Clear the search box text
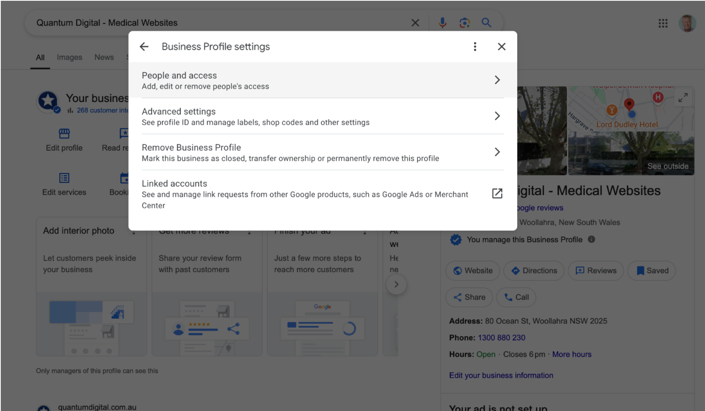705x411 pixels. coord(415,23)
